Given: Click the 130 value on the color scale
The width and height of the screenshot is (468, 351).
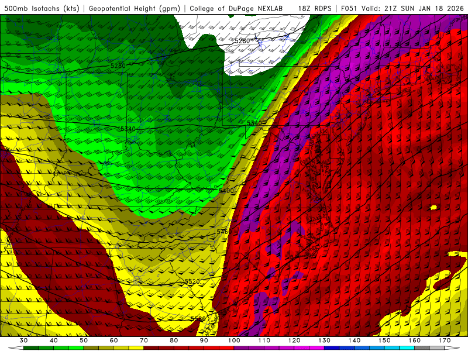Looking at the screenshot, I should (x=325, y=340).
